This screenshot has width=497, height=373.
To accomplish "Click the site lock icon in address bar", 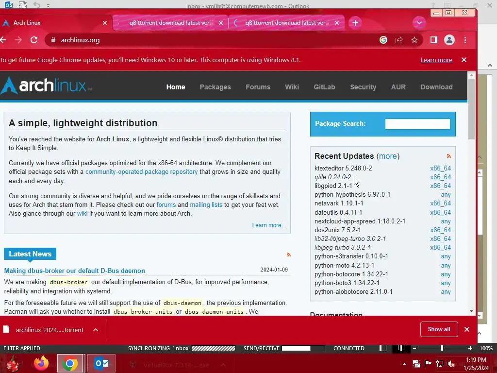I will (53, 40).
